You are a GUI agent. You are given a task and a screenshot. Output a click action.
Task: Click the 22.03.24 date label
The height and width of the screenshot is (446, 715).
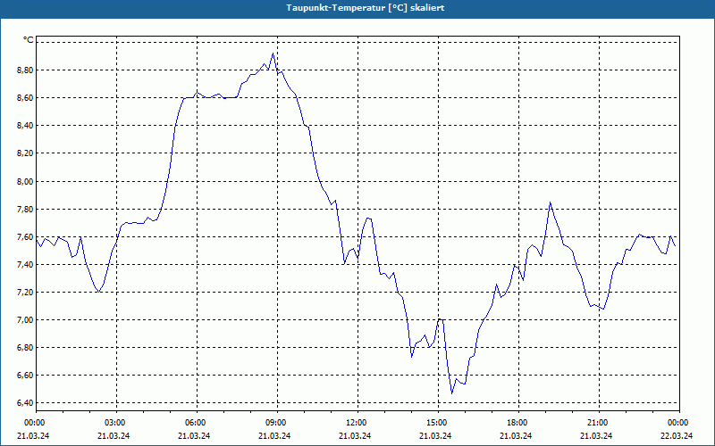tap(677, 435)
